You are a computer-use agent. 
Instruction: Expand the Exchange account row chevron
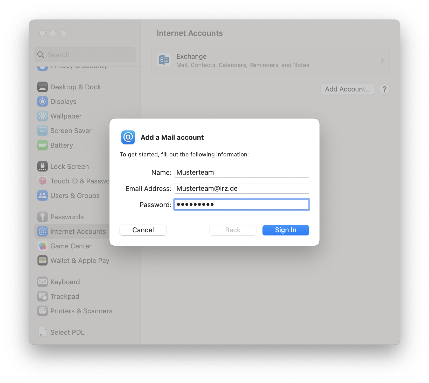tap(382, 60)
